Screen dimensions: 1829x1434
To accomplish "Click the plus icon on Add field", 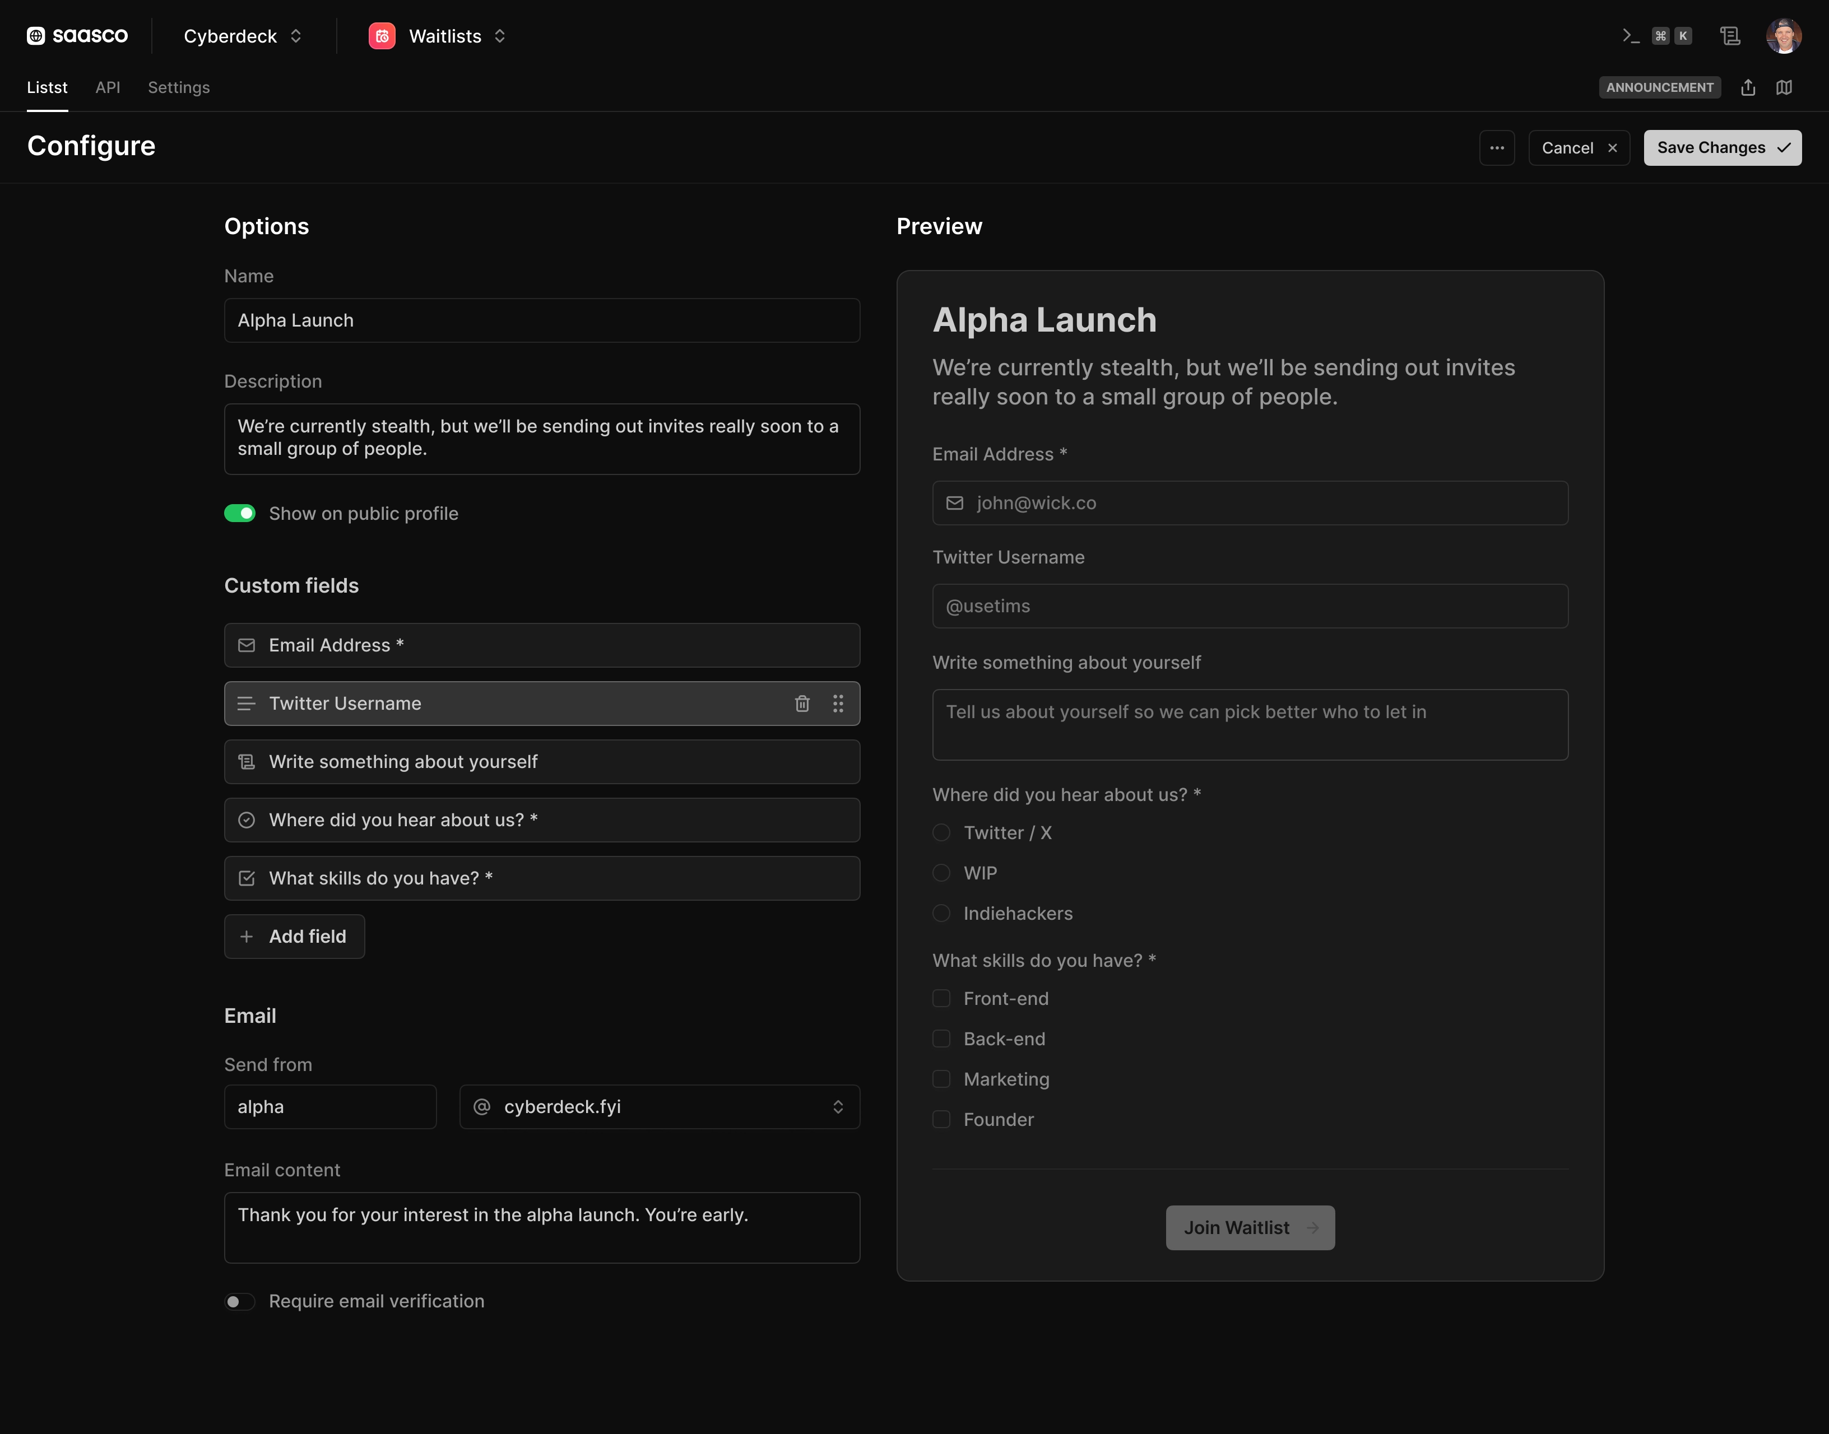I will coord(246,936).
